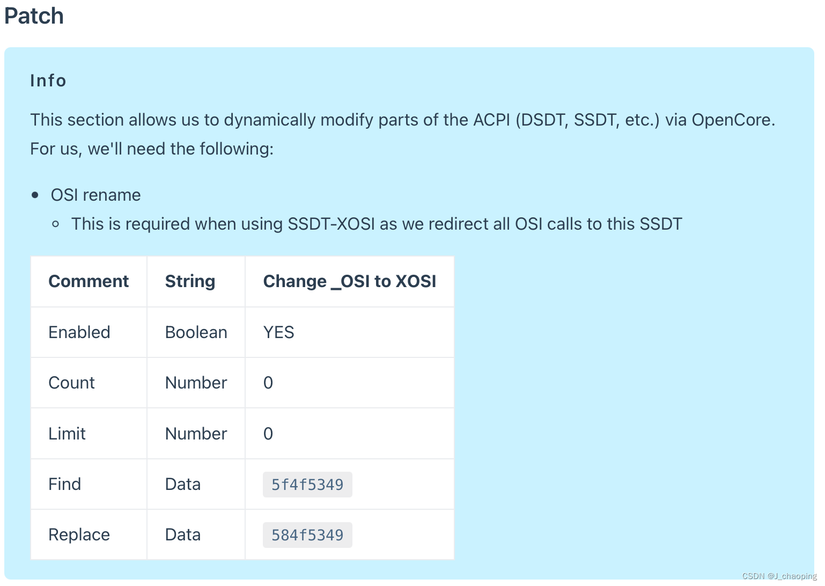Select the 584f5349 Replace data code

coord(307,535)
